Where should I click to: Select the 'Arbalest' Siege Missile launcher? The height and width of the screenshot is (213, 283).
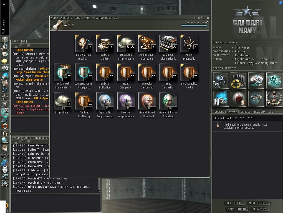click(168, 44)
